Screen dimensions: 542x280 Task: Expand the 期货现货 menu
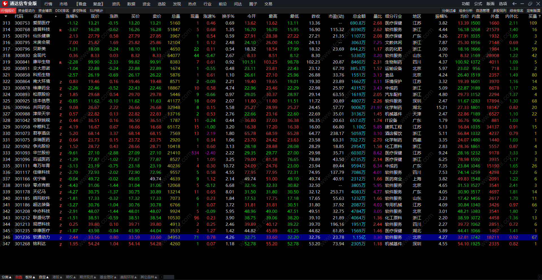(x=88, y=277)
